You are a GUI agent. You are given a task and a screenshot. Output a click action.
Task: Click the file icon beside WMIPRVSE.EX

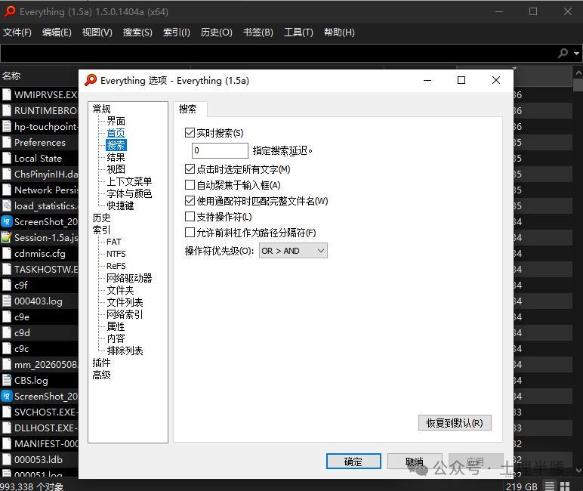[7, 94]
